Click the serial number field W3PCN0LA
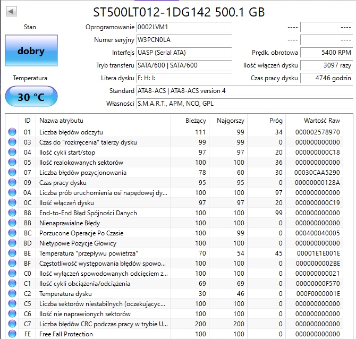Image resolution: width=356 pixels, height=339 pixels. 184,40
